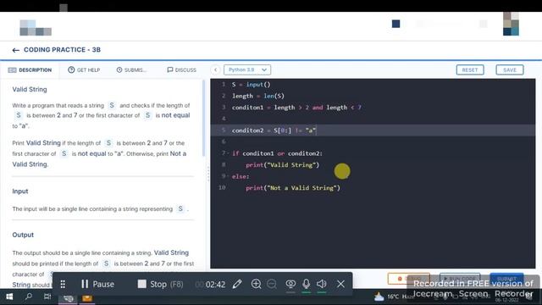Image resolution: width=542 pixels, height=305 pixels.
Task: Open the Get Help tab
Action: tap(84, 69)
